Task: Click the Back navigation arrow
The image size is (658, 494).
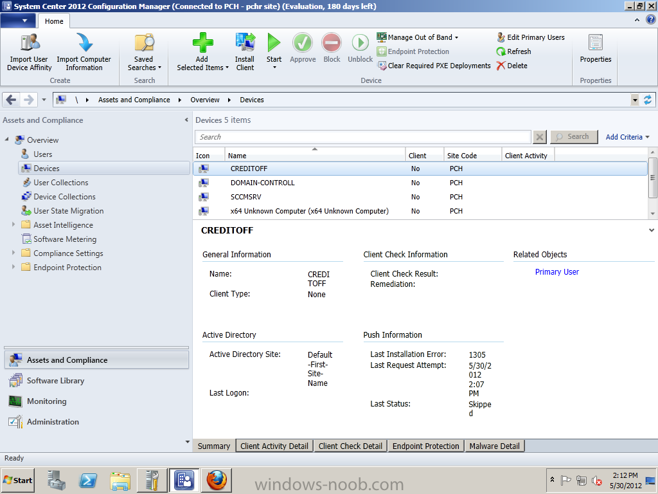Action: pos(12,100)
